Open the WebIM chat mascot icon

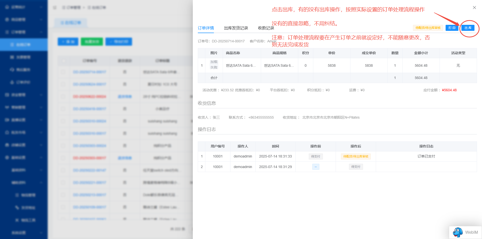click(458, 232)
